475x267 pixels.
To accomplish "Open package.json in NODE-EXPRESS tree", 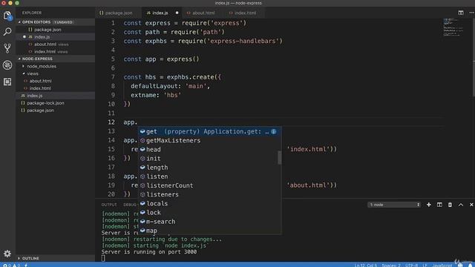I will coord(40,111).
